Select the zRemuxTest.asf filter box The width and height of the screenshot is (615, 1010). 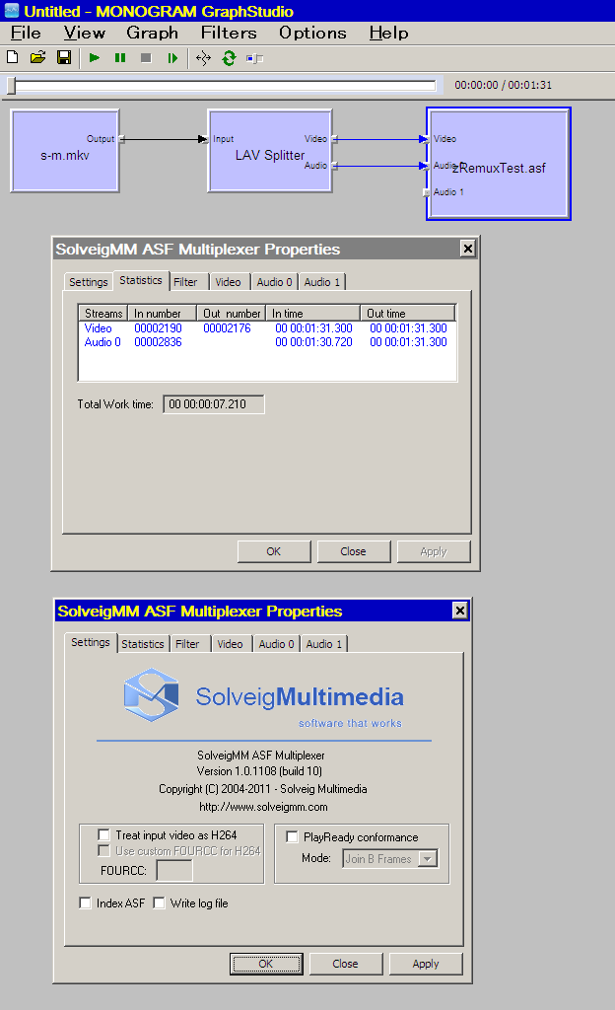(499, 164)
